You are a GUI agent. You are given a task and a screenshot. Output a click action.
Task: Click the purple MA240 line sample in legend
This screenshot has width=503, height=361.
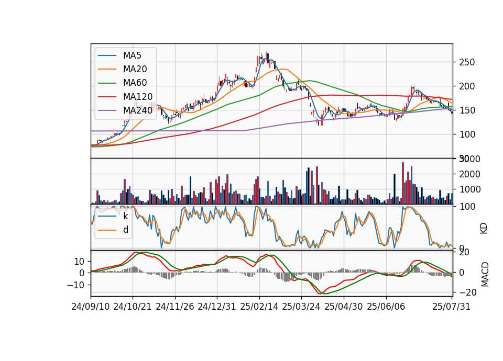[x=107, y=110]
